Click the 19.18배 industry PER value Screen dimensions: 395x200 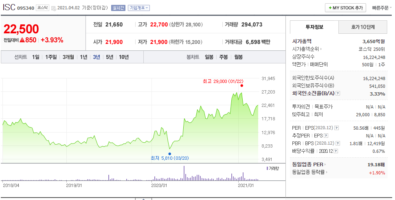tap(376, 165)
